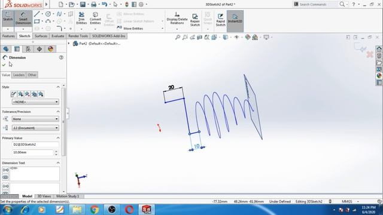Viewport: 383px width, 215px height.
Task: Toggle the Rapid Sketch tool
Action: click(220, 20)
